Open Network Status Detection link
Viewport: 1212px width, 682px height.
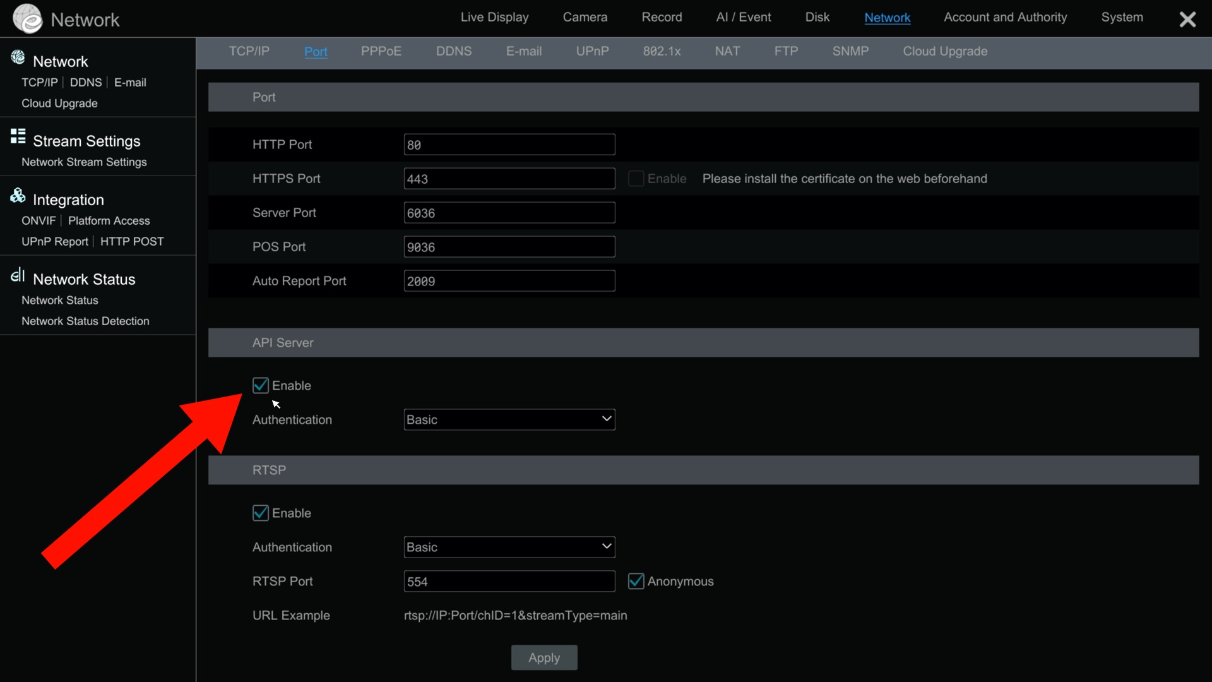(x=85, y=321)
